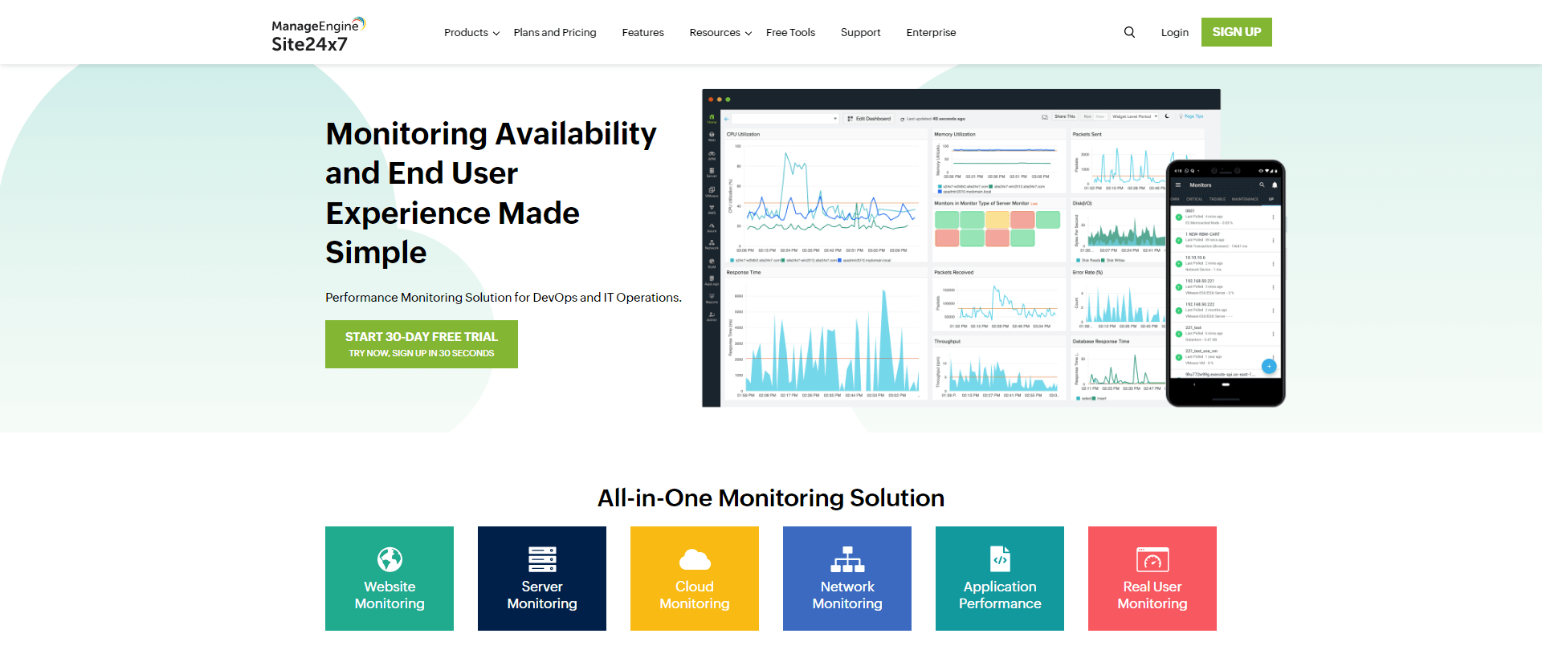This screenshot has height=658, width=1542.
Task: Open the Network Monitoring tile
Action: [847, 579]
